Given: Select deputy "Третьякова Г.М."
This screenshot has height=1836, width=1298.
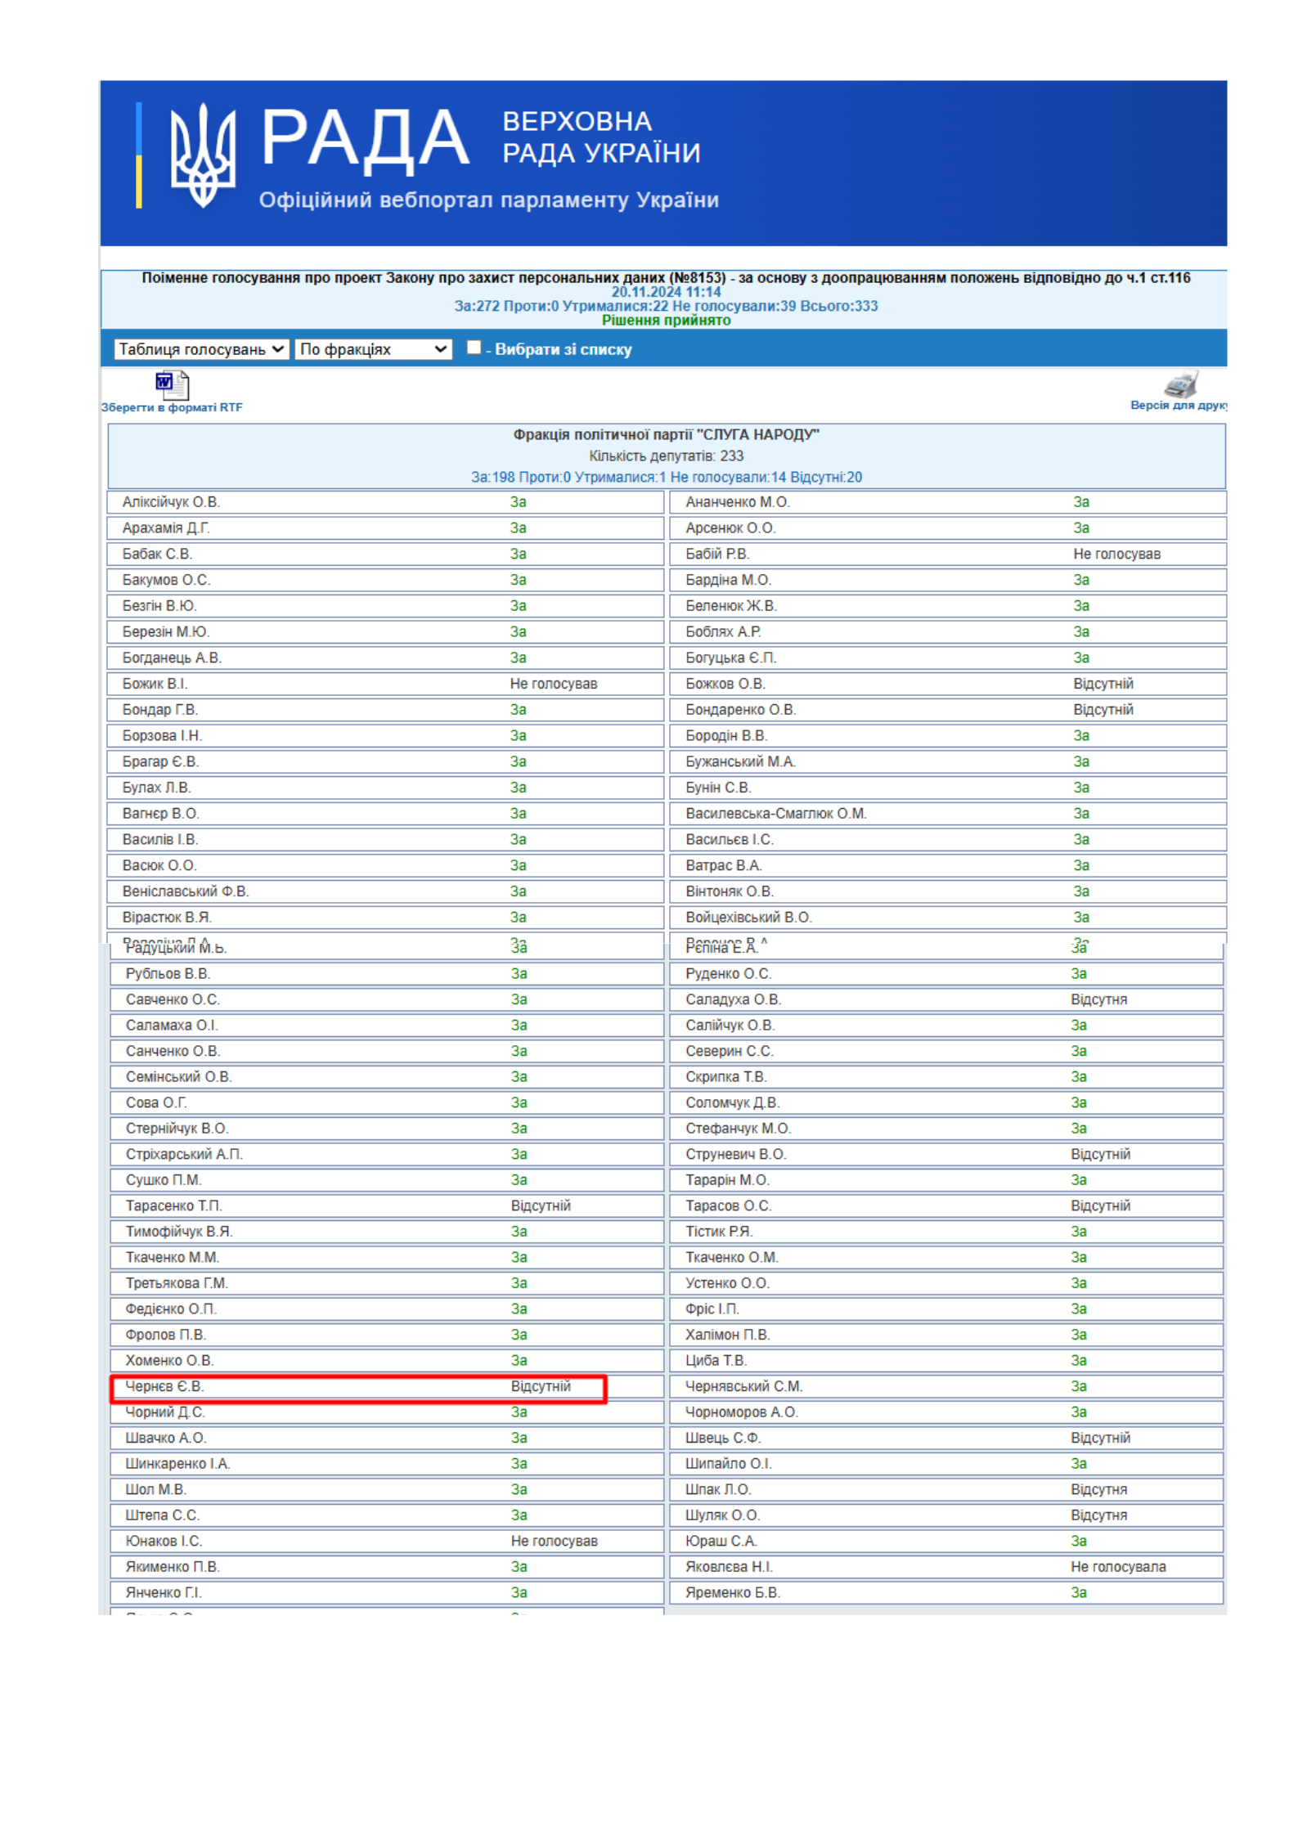Looking at the screenshot, I should 177,1283.
